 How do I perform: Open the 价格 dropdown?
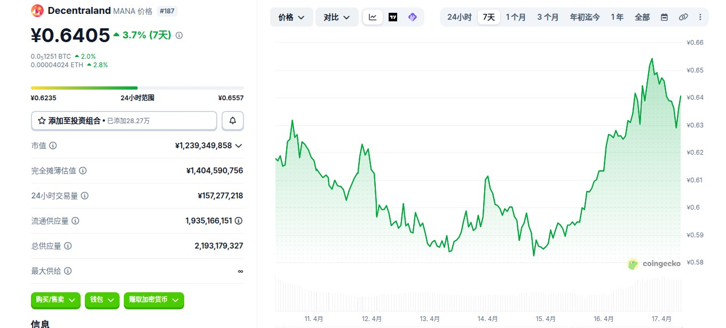(x=291, y=17)
